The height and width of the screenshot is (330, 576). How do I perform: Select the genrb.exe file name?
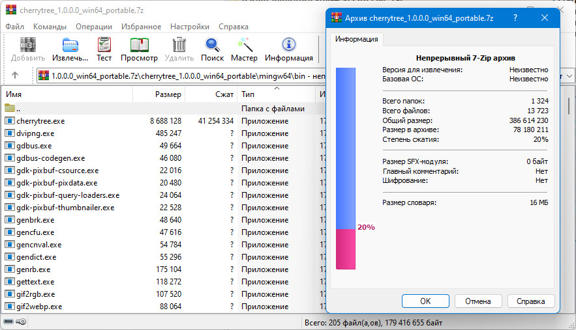(33, 269)
